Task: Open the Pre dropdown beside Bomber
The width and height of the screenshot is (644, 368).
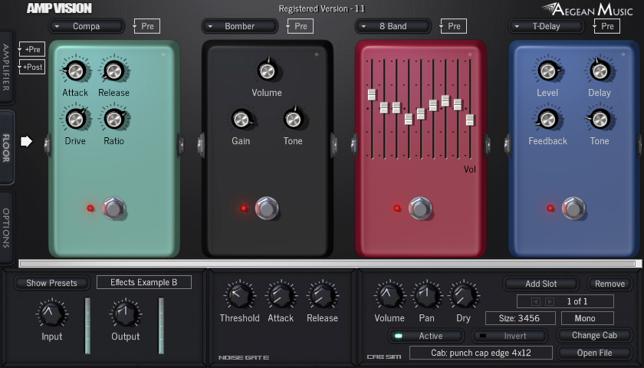Action: tap(300, 26)
